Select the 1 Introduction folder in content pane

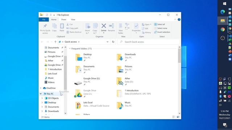pyautogui.click(x=133, y=94)
